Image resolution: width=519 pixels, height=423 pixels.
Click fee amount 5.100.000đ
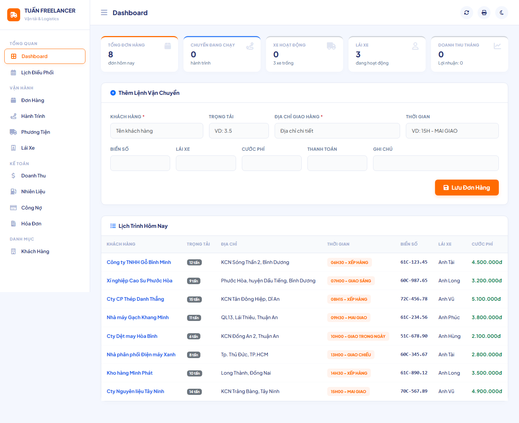click(x=486, y=299)
